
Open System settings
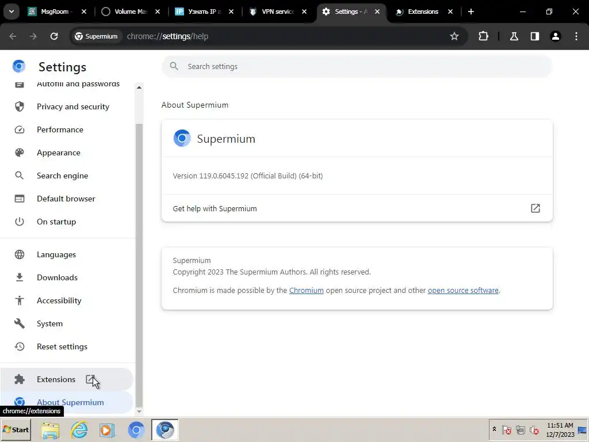(x=67, y=323)
